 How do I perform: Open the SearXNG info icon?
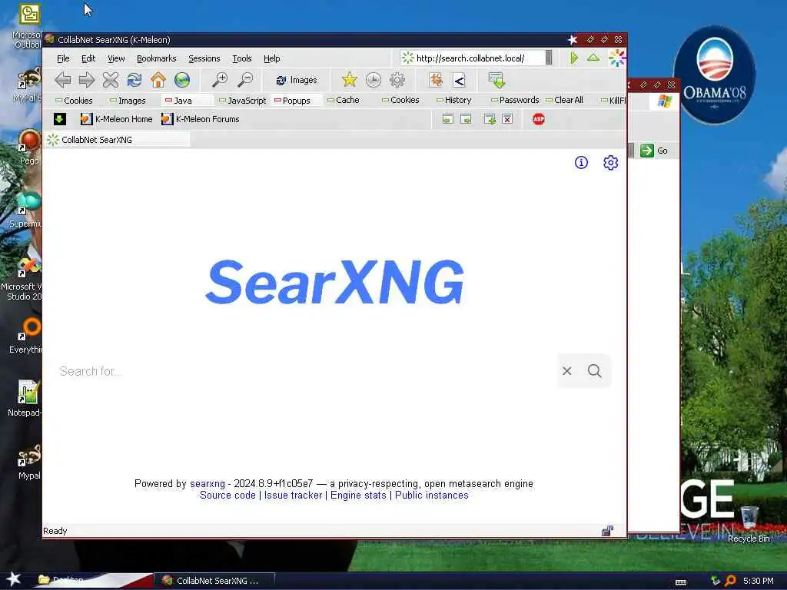click(581, 163)
